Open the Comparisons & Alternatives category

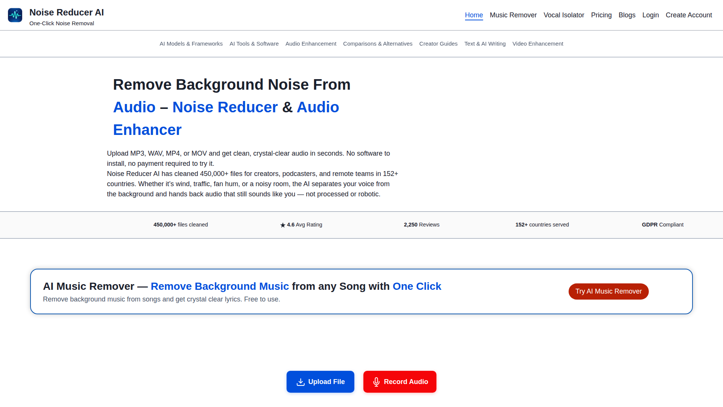point(378,44)
